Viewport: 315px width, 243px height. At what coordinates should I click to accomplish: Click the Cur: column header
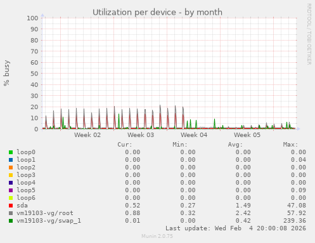point(125,145)
